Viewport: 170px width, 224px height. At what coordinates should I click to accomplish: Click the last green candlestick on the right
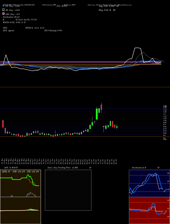pos(117,127)
